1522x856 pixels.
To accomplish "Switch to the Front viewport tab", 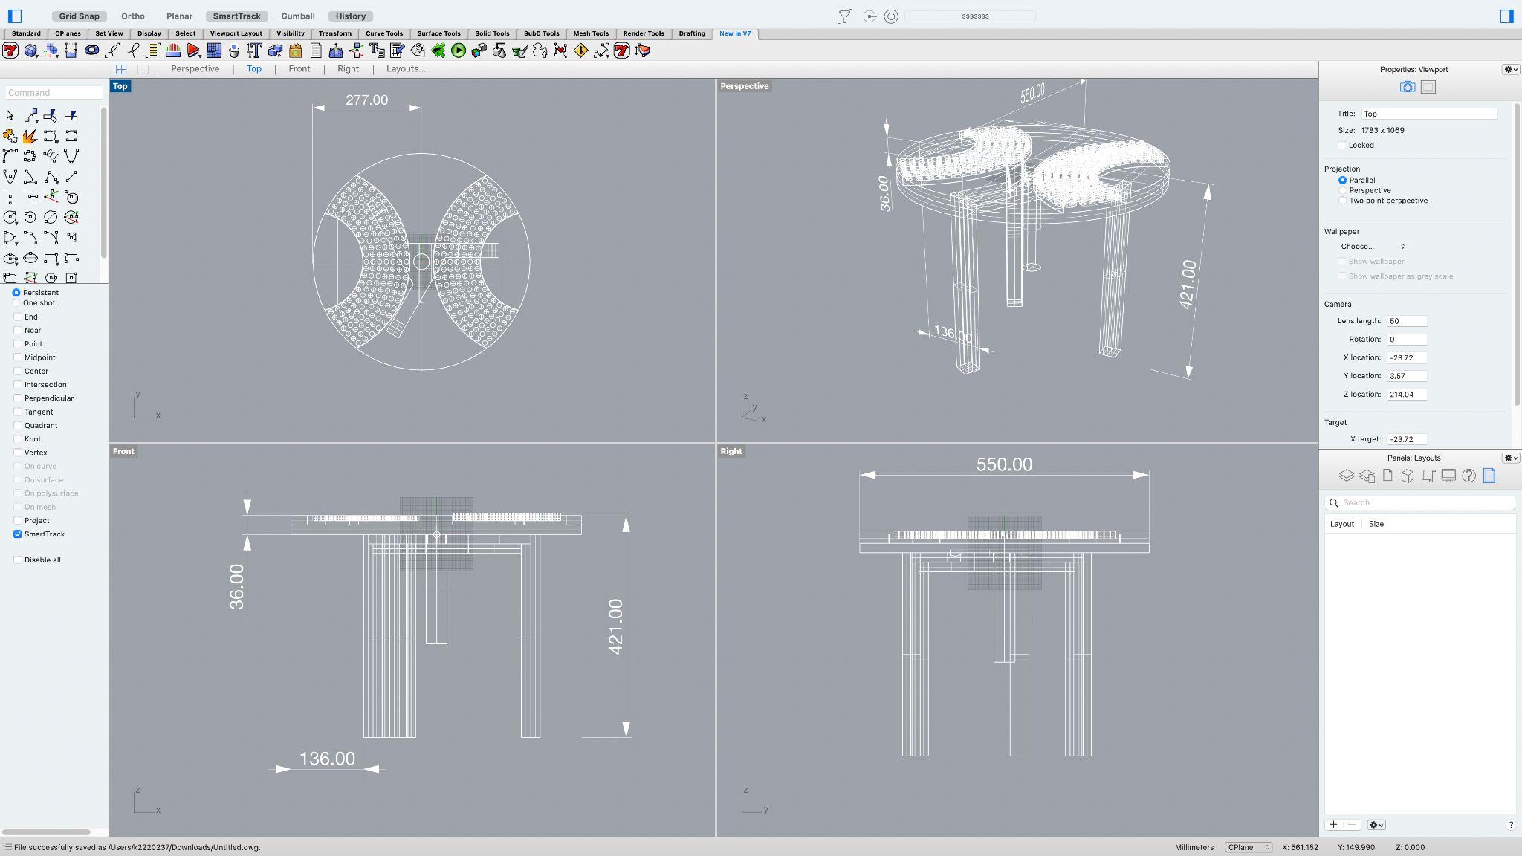I will pos(299,69).
